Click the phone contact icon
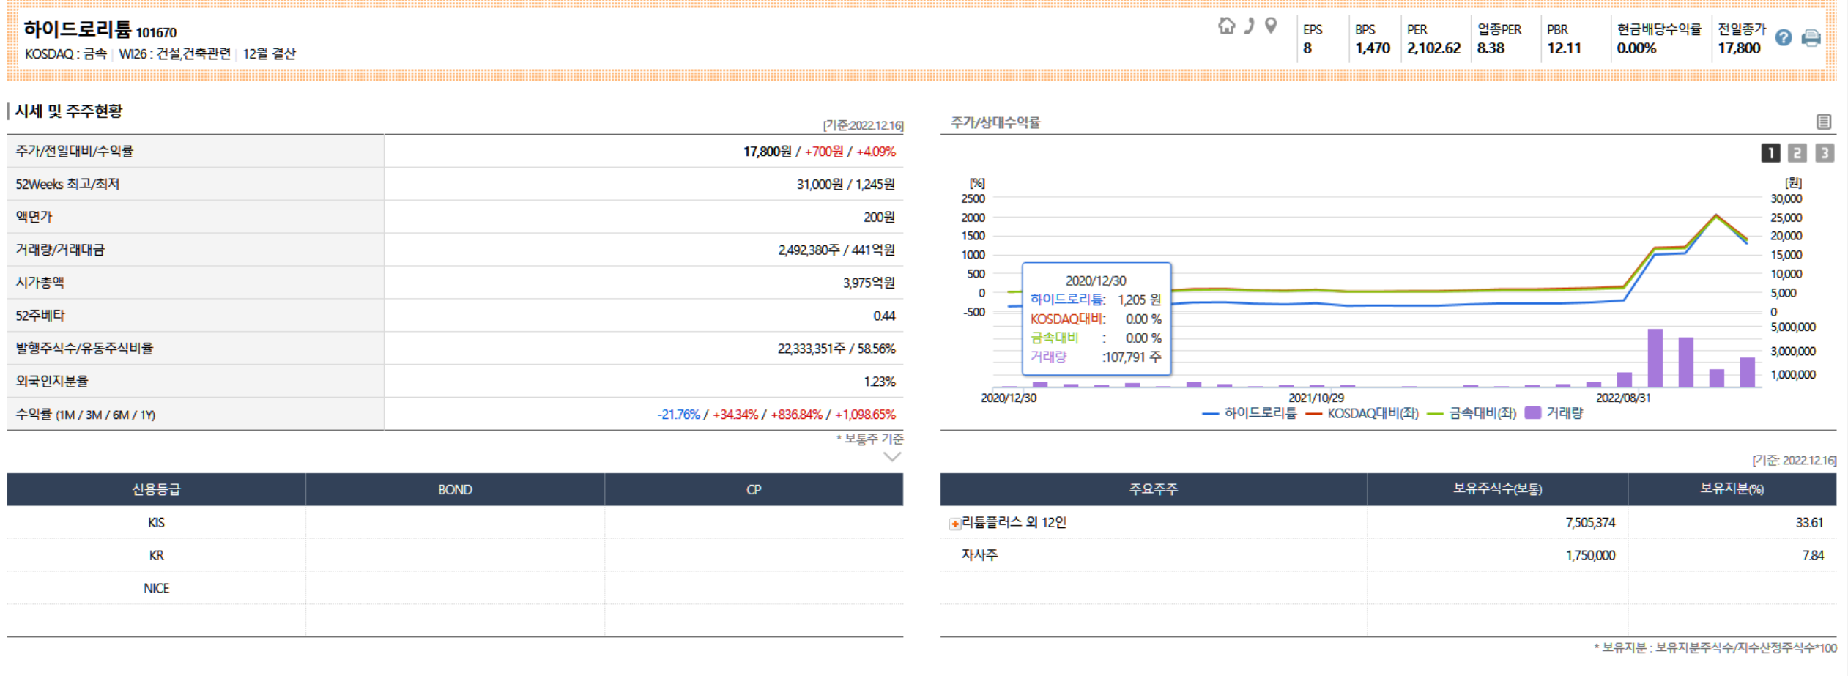 tap(1250, 26)
